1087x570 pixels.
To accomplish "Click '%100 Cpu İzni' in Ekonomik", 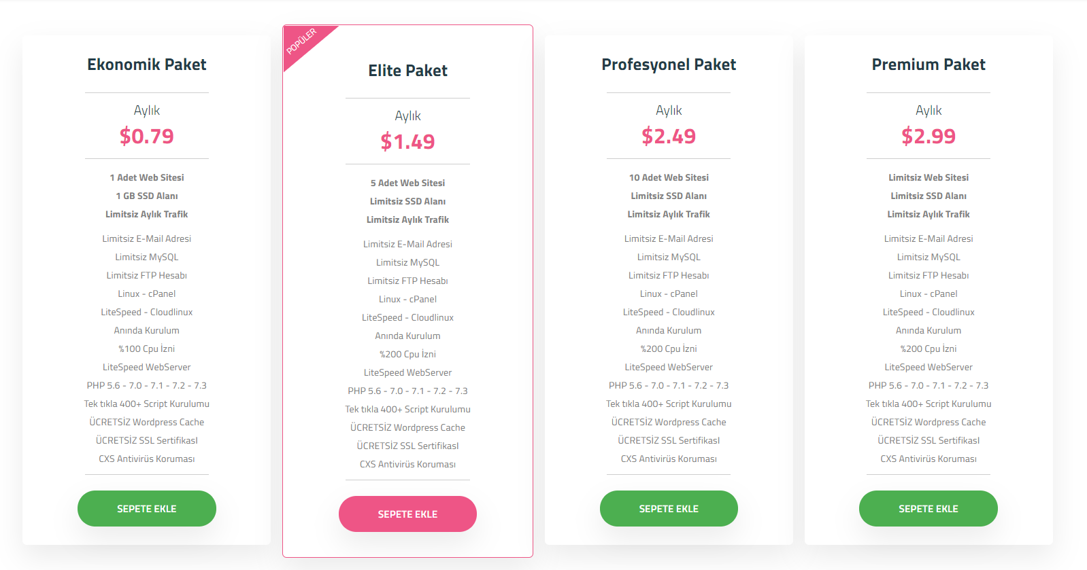I will coord(147,349).
